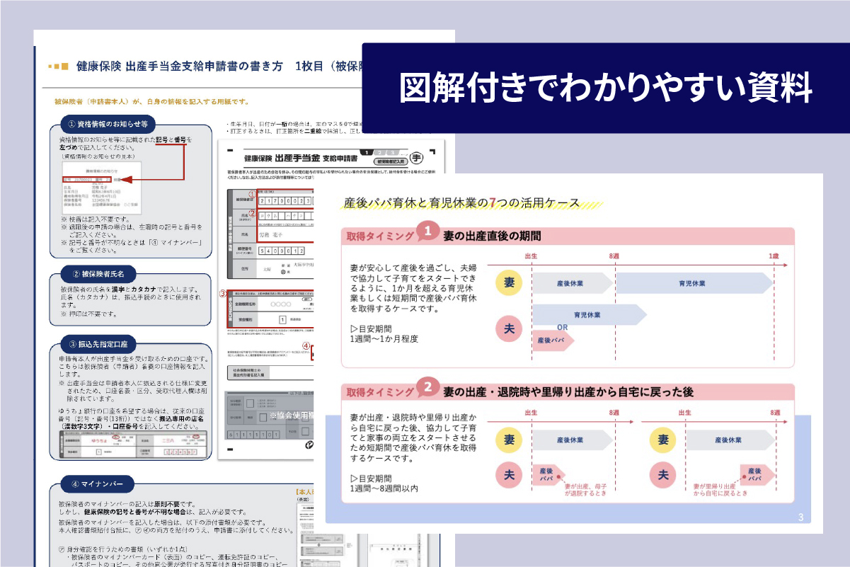850x567 pixels.
Task: Click the section label ① 資格情報のお知らせ等
Action: (x=108, y=124)
